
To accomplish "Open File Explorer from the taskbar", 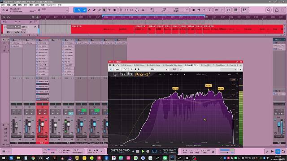I will pyautogui.click(x=18, y=158).
